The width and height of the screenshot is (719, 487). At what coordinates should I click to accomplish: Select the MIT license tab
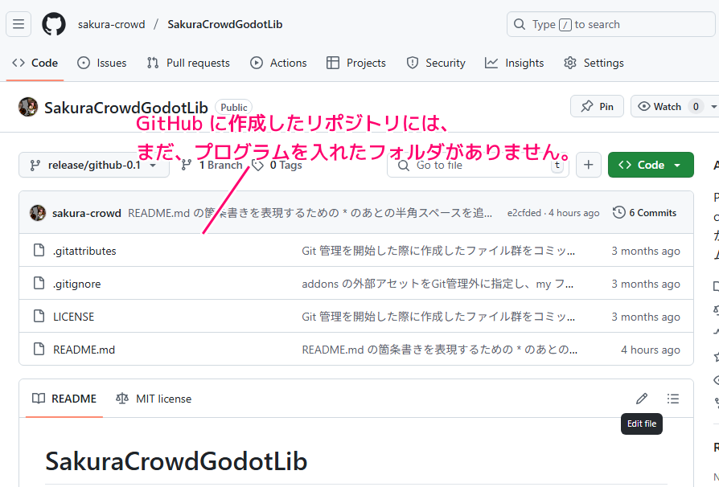(154, 399)
